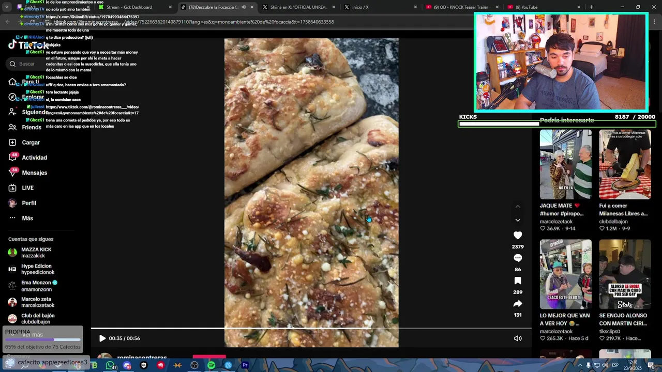
Task: Show hidden system tray icons
Action: pos(580,365)
